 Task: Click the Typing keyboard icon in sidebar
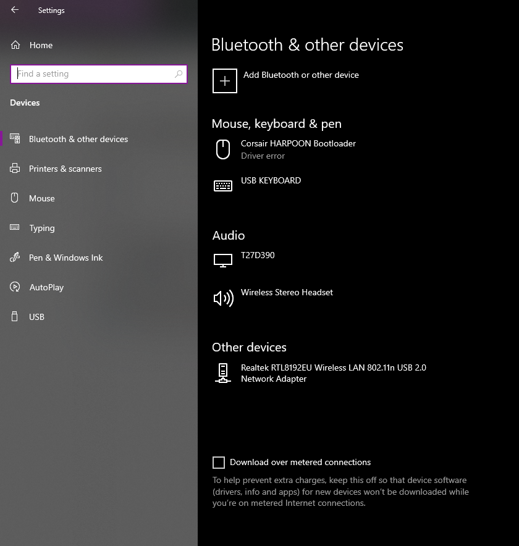coord(15,227)
